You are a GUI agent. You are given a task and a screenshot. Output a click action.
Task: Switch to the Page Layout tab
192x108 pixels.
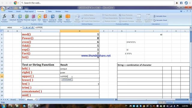point(29,11)
